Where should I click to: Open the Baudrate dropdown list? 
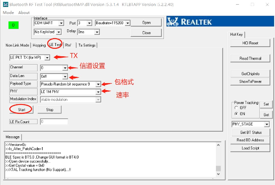point(127,23)
